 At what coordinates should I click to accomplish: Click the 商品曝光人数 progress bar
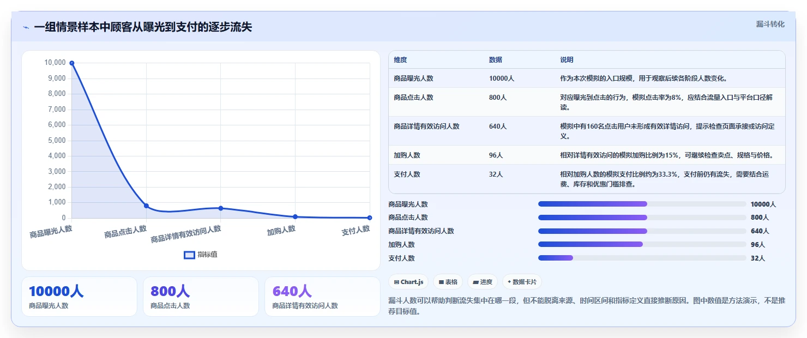click(x=642, y=204)
